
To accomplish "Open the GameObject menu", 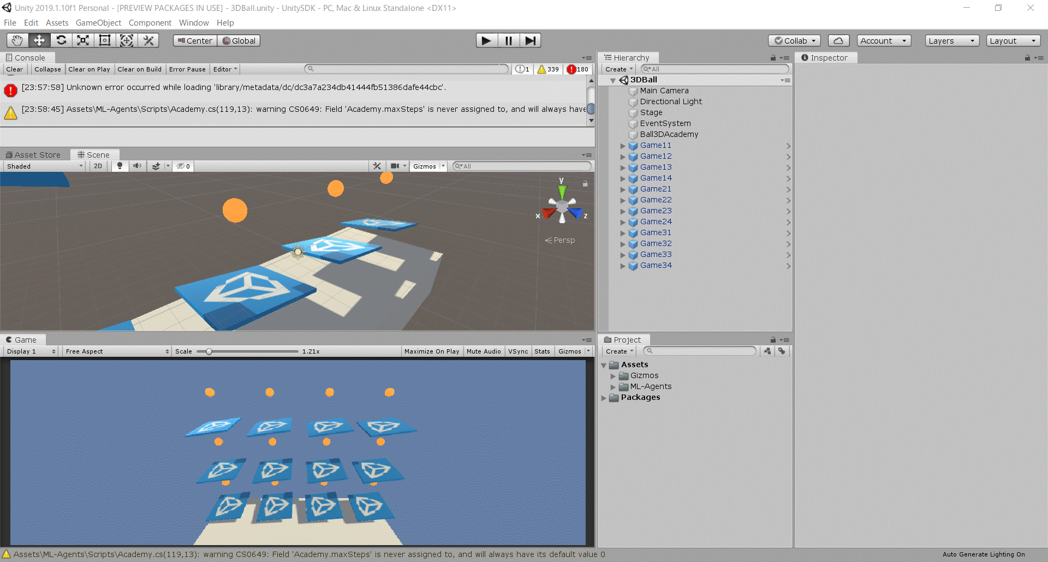I will [98, 23].
